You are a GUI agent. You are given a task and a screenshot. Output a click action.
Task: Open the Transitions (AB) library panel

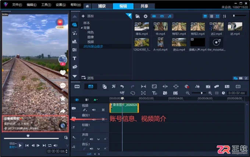point(75,50)
